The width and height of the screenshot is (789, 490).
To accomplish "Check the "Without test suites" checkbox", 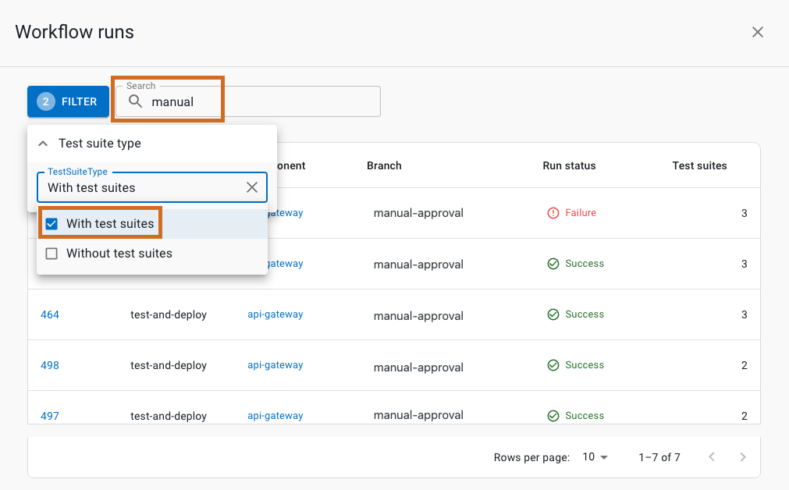I will coord(52,254).
